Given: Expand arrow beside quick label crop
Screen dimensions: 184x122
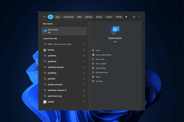Looking at the screenshot, I should coord(84,96).
